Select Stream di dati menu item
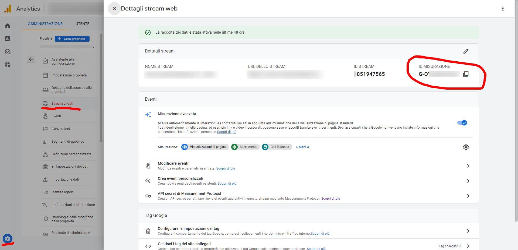518x250 pixels. [62, 104]
